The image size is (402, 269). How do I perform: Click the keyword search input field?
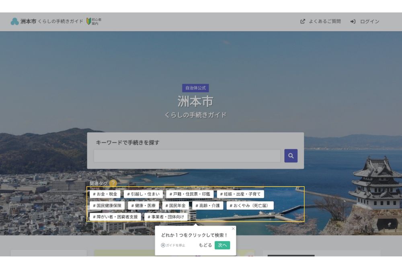point(187,155)
